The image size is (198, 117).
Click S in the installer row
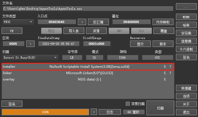[x=165, y=67]
